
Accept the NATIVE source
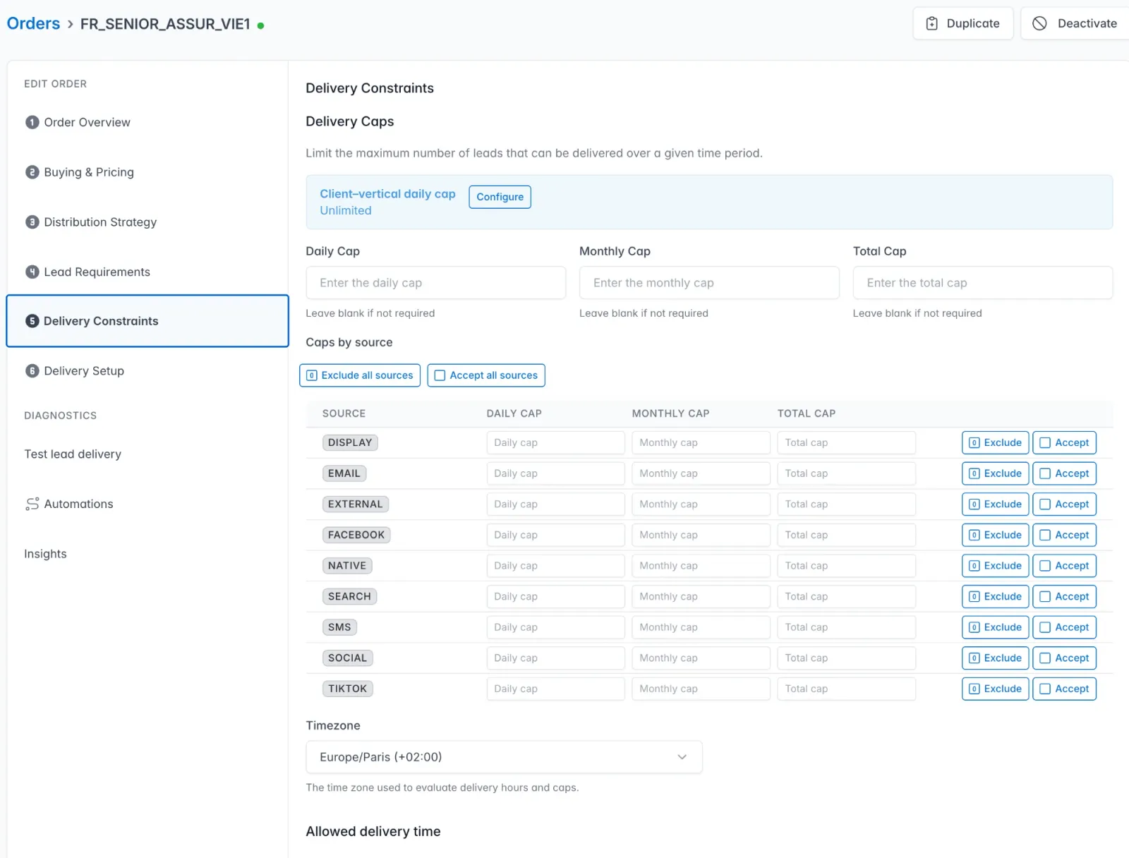1064,566
